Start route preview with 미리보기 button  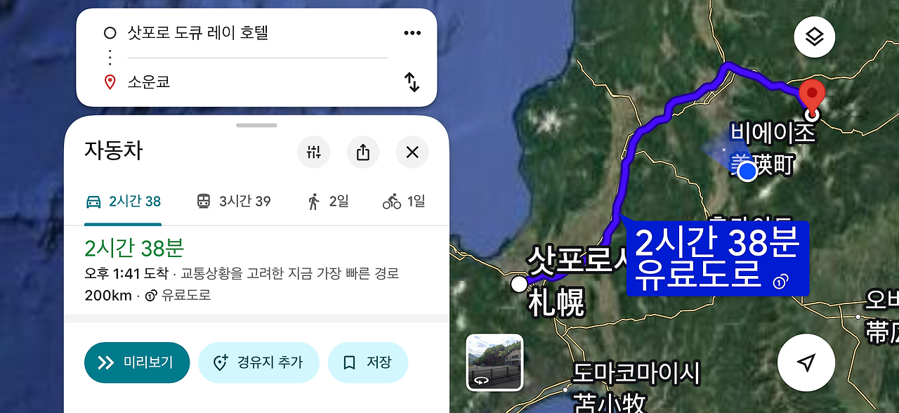(137, 362)
